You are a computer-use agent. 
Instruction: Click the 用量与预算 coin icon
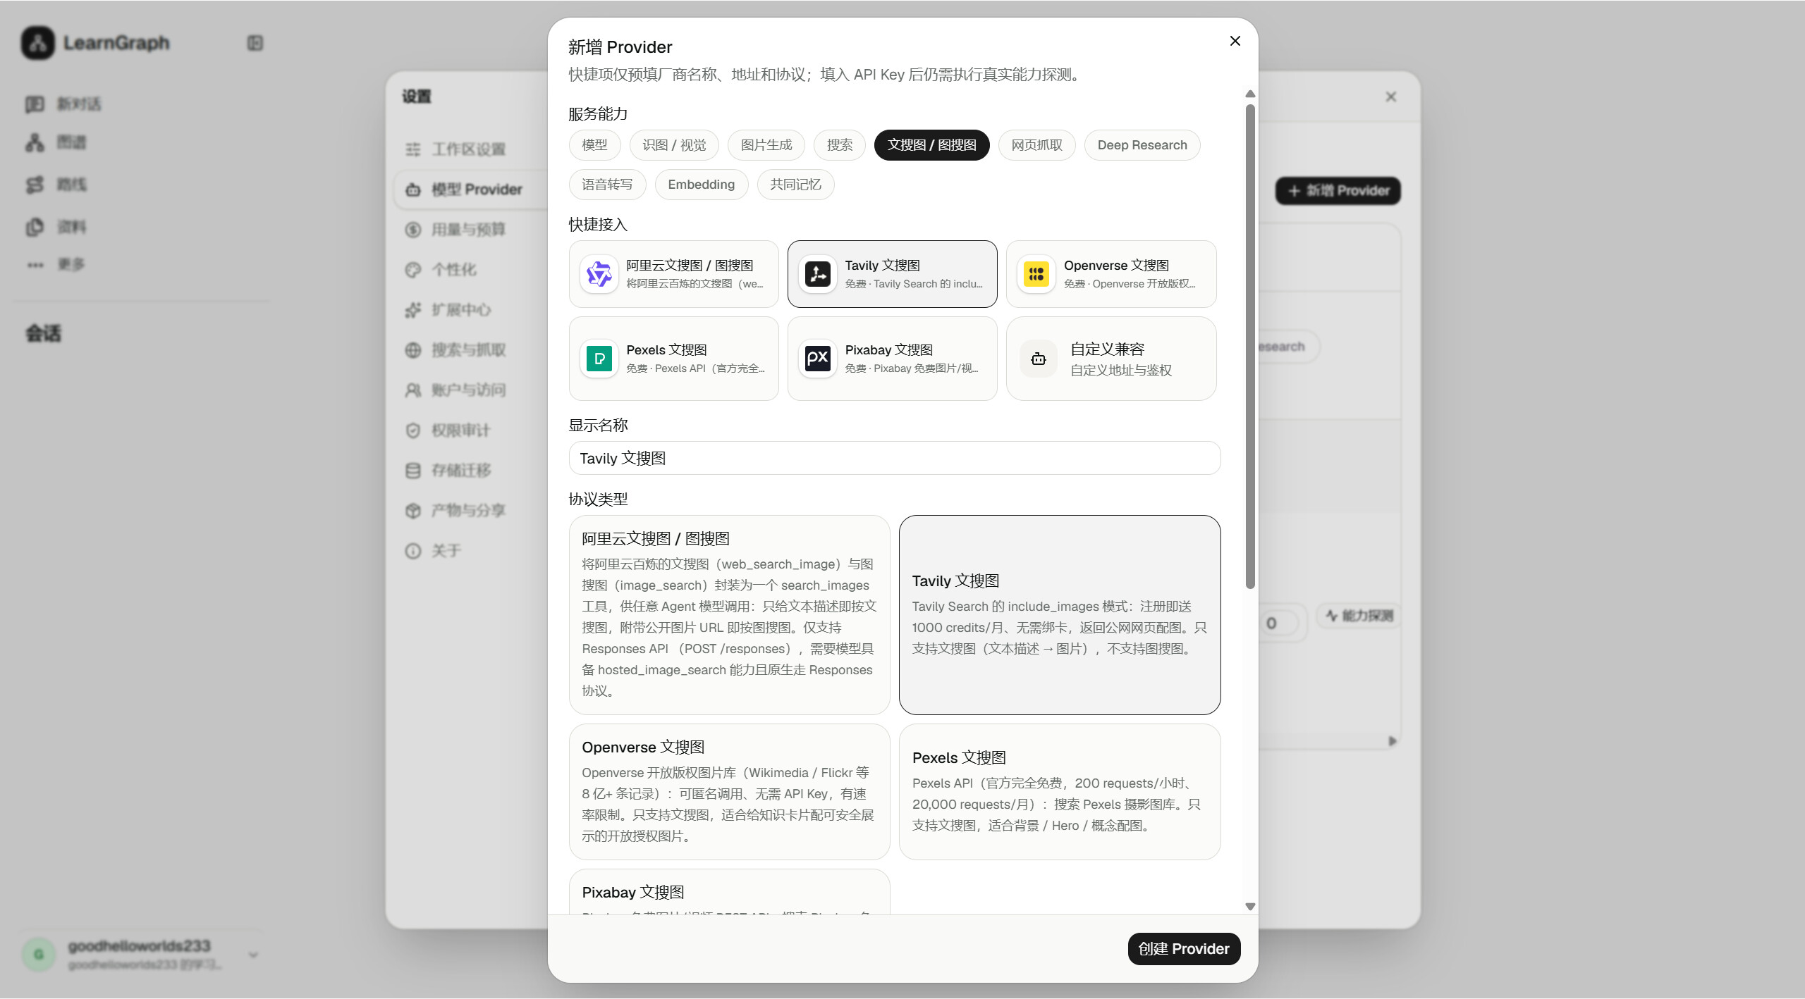[x=413, y=230]
